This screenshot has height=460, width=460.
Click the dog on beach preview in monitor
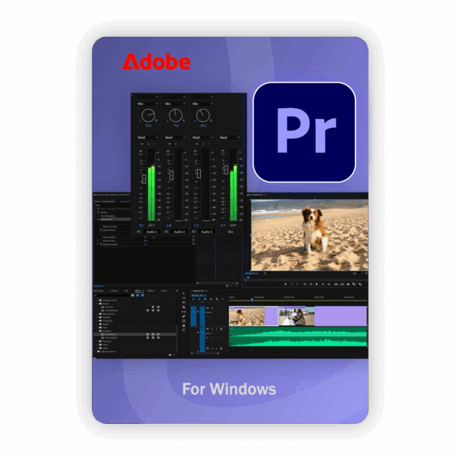tap(308, 234)
